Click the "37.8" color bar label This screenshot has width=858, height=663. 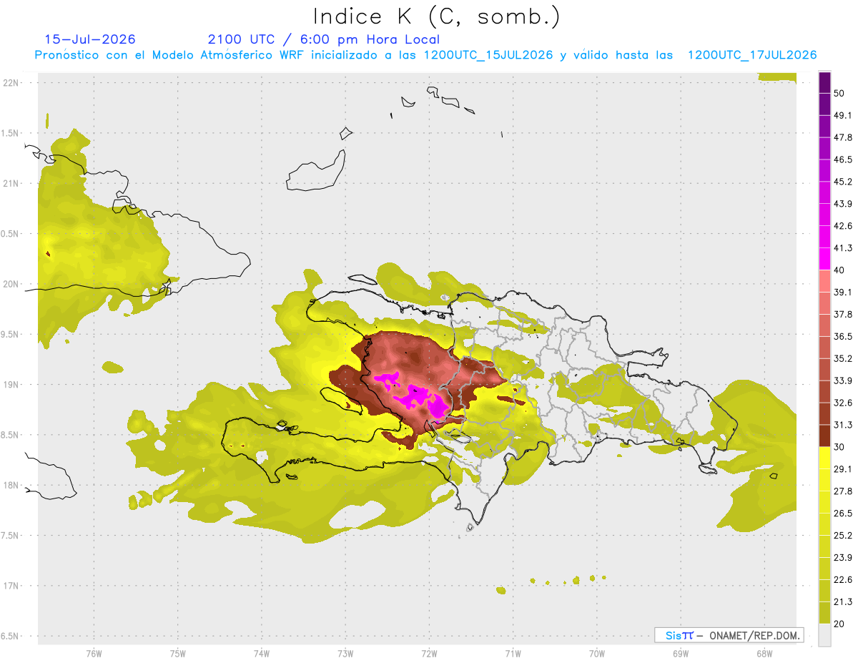[x=843, y=314]
